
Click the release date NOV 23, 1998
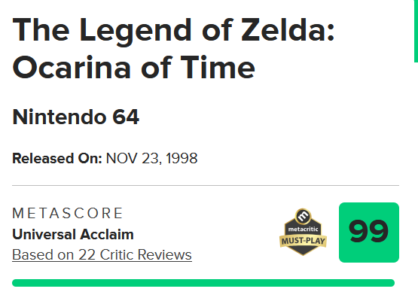point(151,158)
